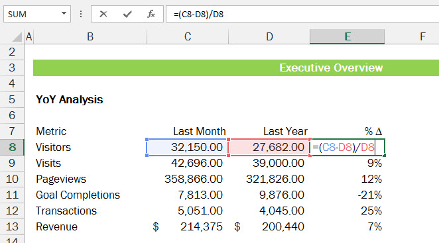Viewport: 439px width, 243px height.
Task: Click Revenue cell with 214,375
Action: 188,227
